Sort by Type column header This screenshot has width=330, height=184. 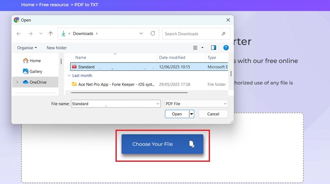(x=212, y=58)
